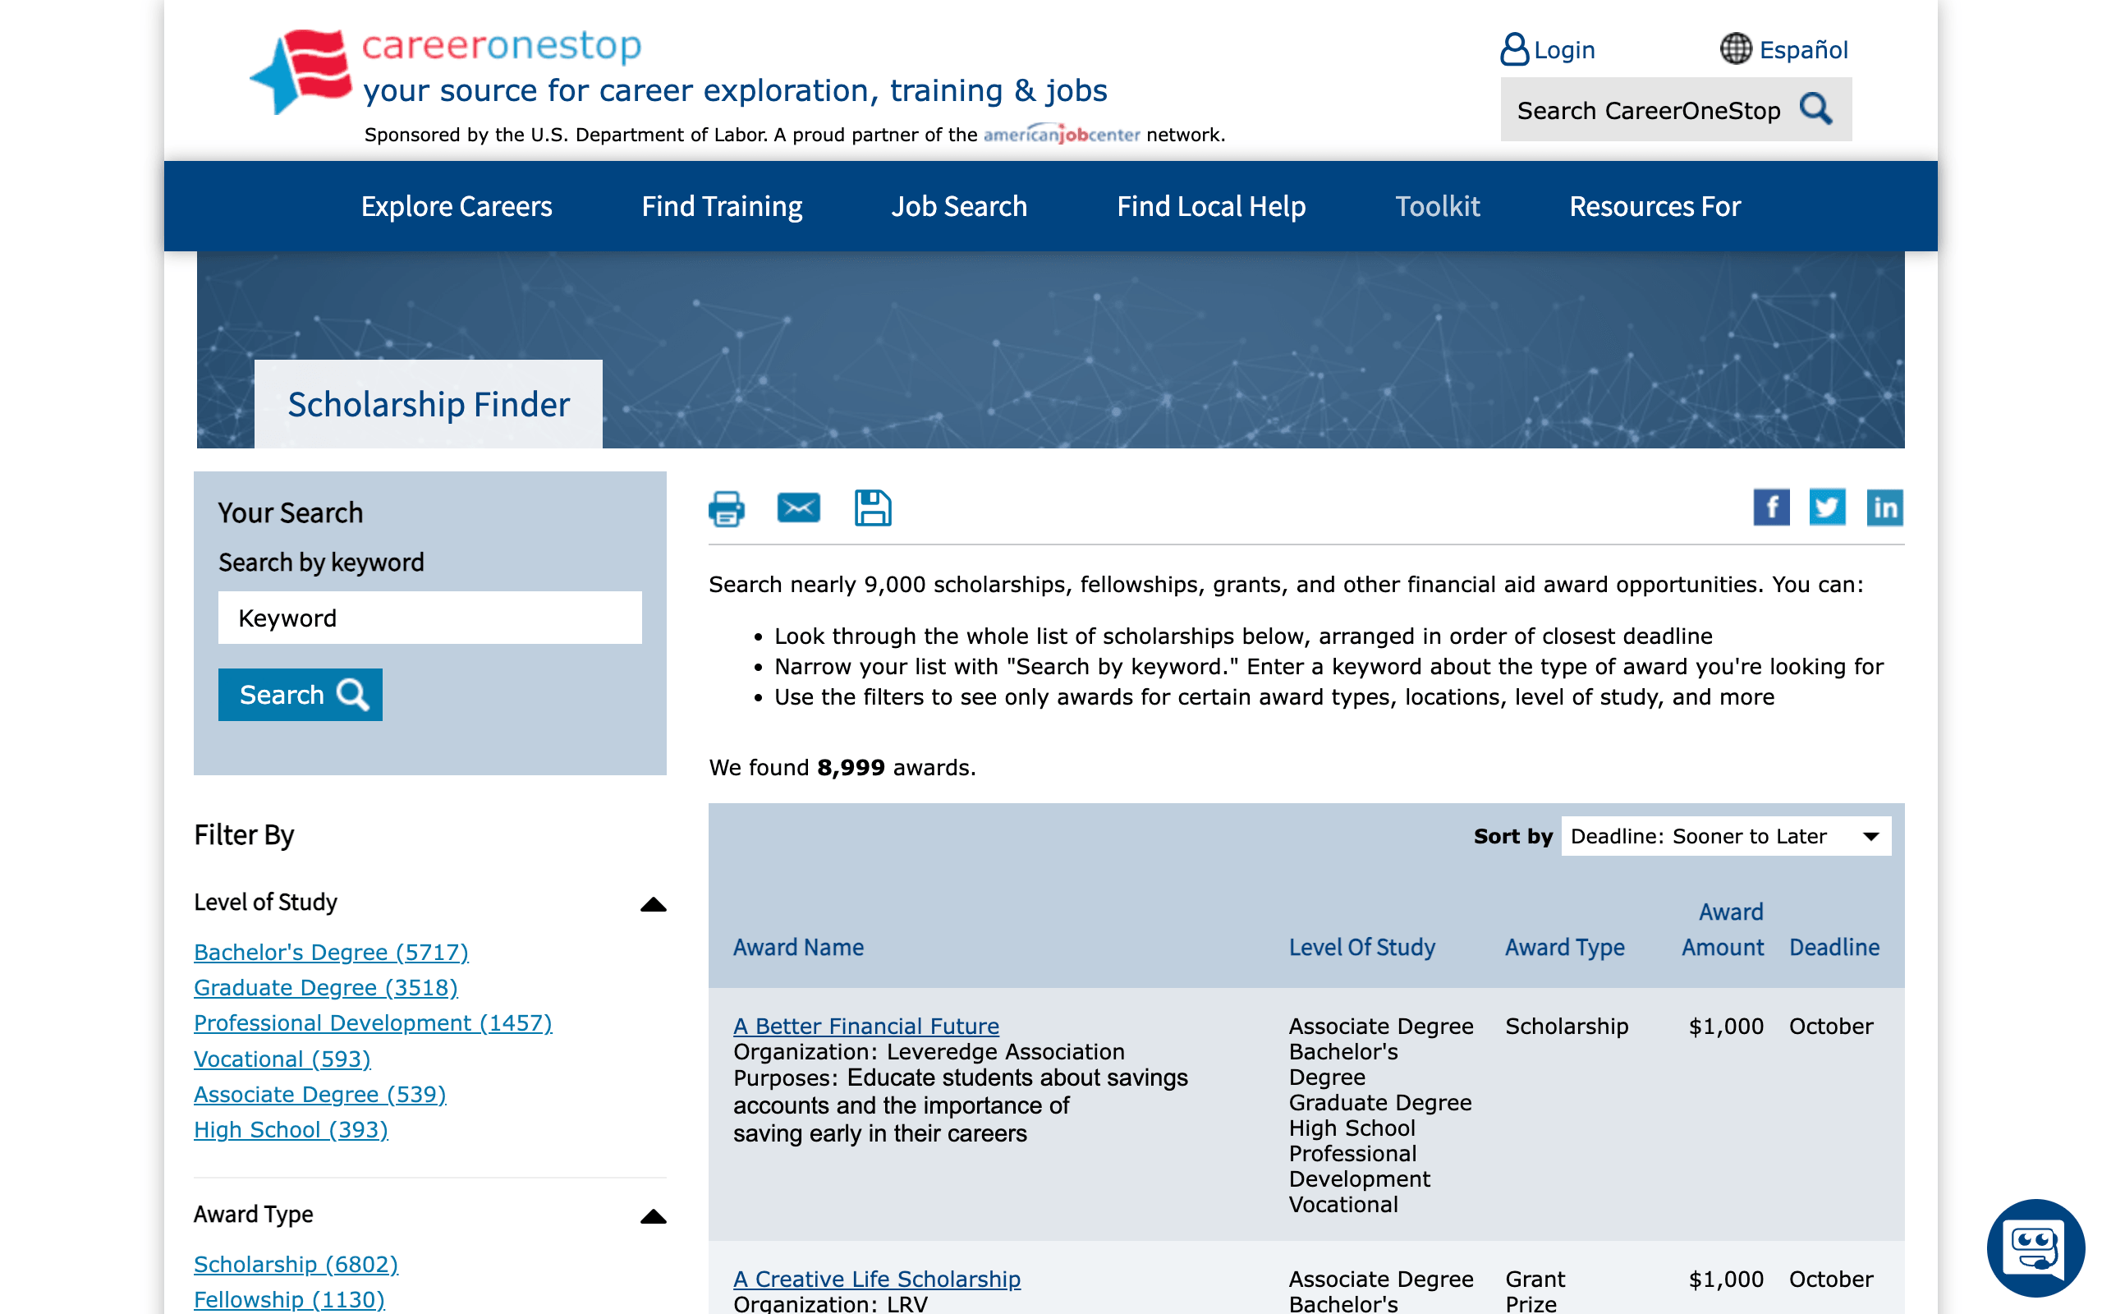Click the Keyword input field

(x=429, y=618)
